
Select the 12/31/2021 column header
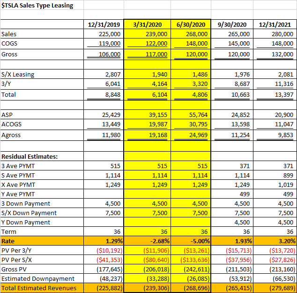click(x=275, y=24)
